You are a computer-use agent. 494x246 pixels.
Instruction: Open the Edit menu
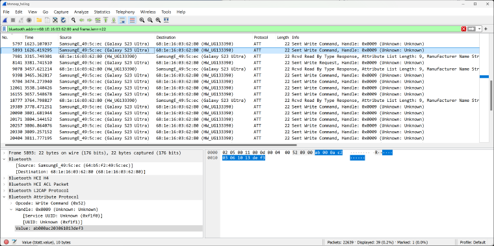click(x=19, y=12)
